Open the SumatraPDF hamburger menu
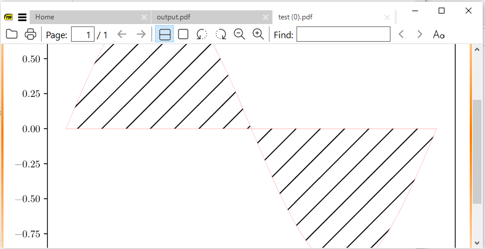 coord(22,18)
